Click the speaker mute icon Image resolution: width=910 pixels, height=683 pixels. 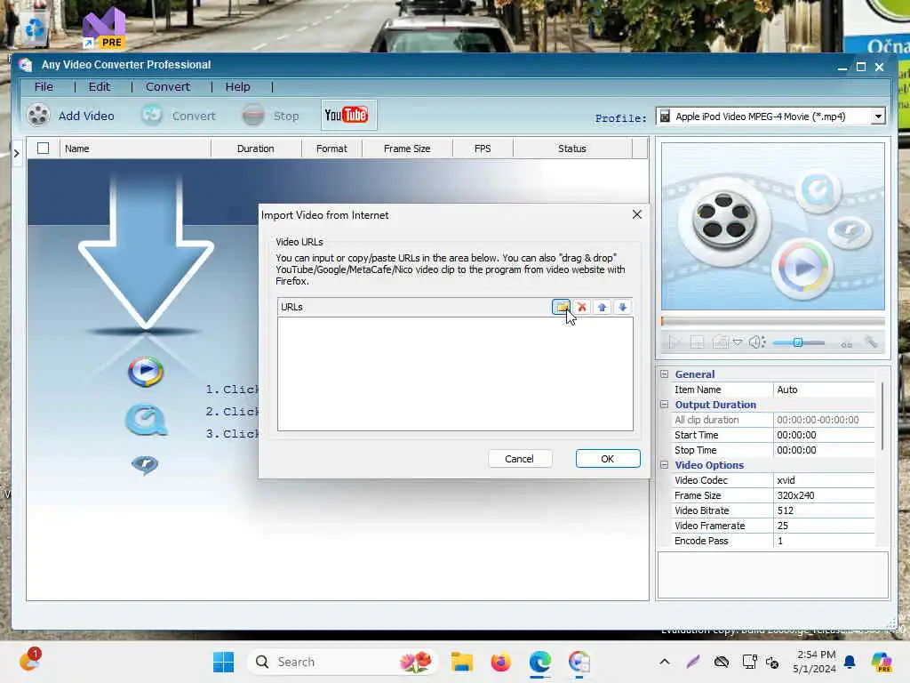[757, 342]
